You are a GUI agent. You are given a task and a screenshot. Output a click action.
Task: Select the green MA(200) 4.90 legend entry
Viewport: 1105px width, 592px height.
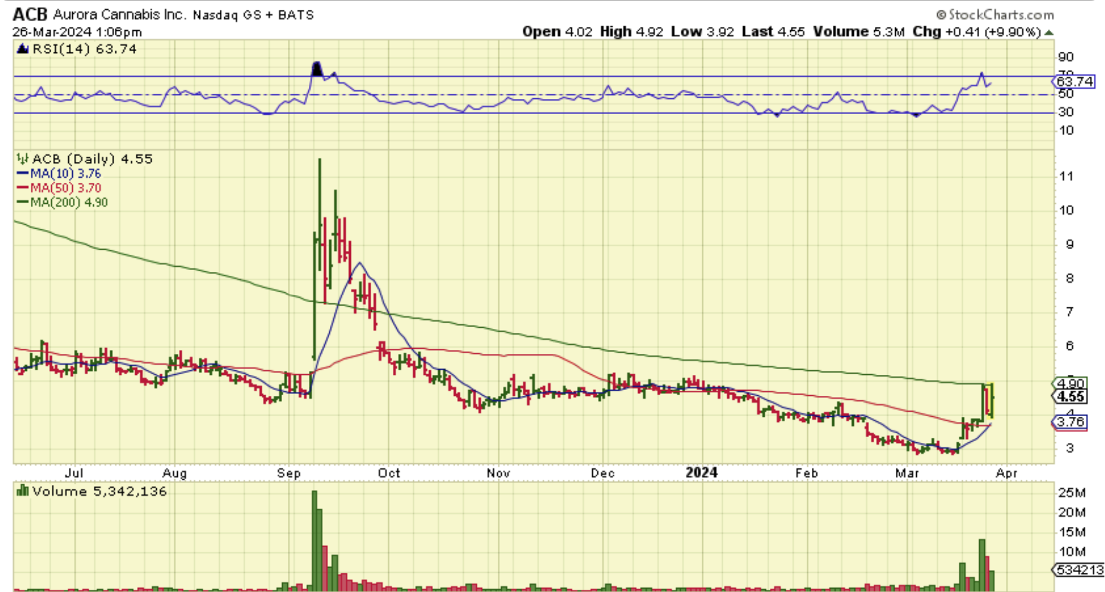[x=62, y=203]
